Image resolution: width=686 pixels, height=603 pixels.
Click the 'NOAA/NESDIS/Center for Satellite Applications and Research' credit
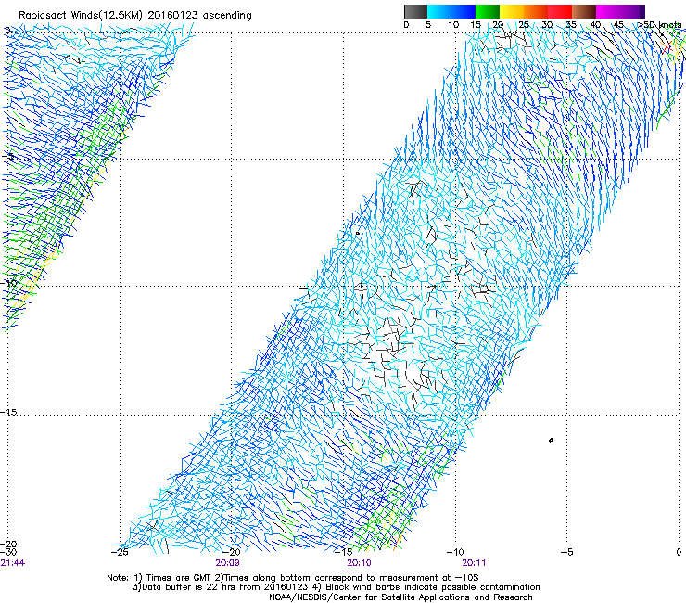click(x=400, y=597)
